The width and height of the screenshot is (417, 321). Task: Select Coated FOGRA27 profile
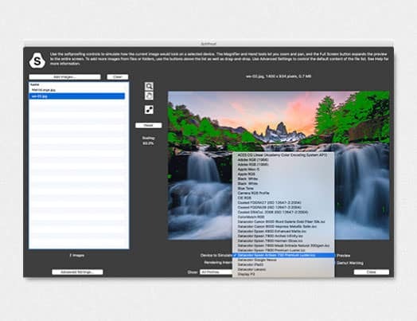tap(270, 202)
